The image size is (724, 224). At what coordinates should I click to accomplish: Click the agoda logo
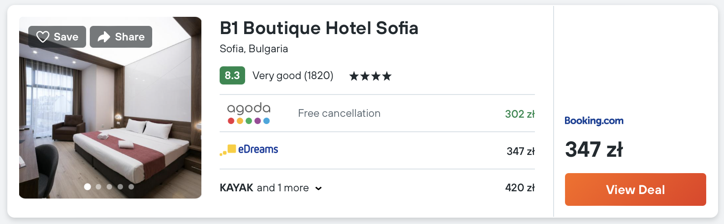pyautogui.click(x=249, y=113)
